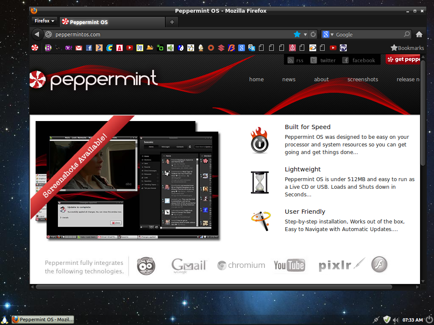
Task: Open the Tux start menu in taskbar
Action: pyautogui.click(x=5, y=319)
